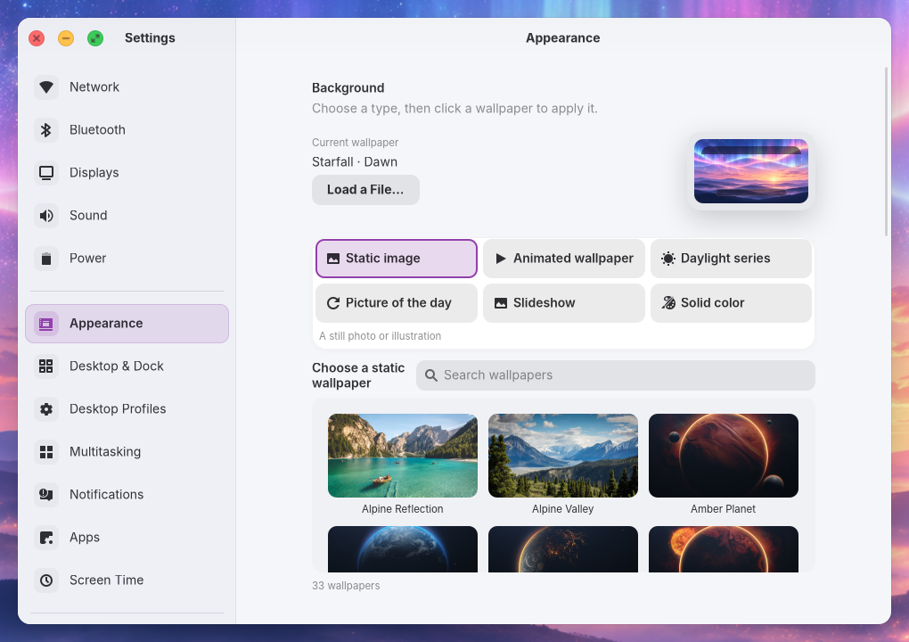This screenshot has width=909, height=642.
Task: Click the Load a File… button
Action: (365, 190)
